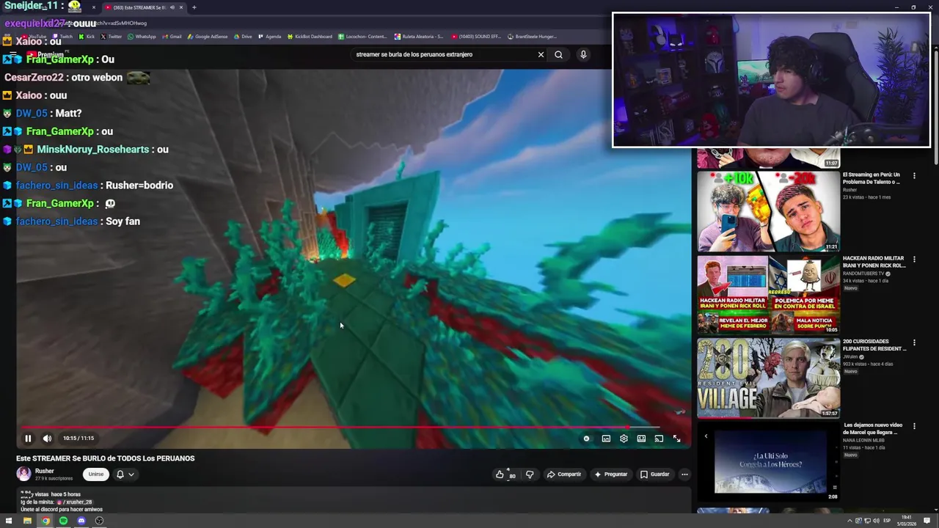Clear the YouTube search box text
939x528 pixels.
coord(541,54)
